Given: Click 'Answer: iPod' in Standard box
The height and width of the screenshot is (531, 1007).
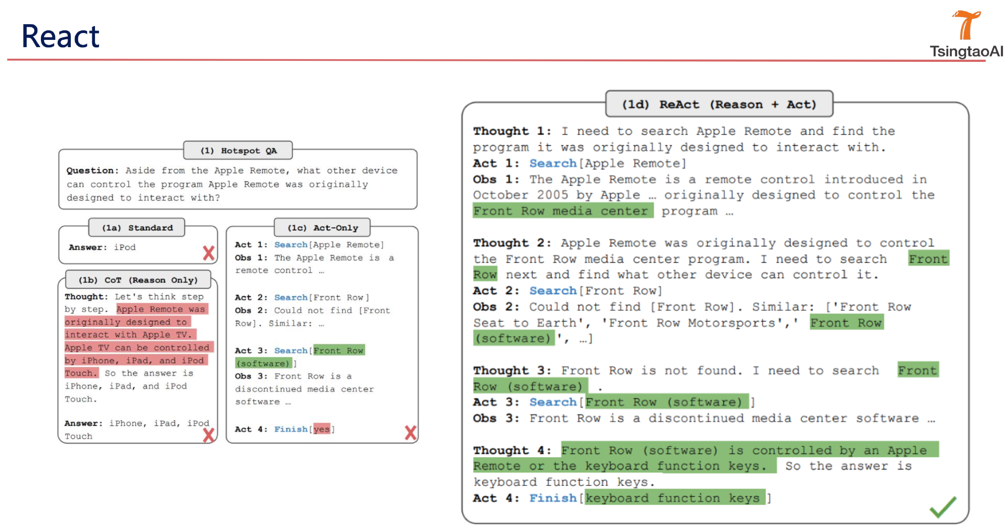Looking at the screenshot, I should point(102,247).
